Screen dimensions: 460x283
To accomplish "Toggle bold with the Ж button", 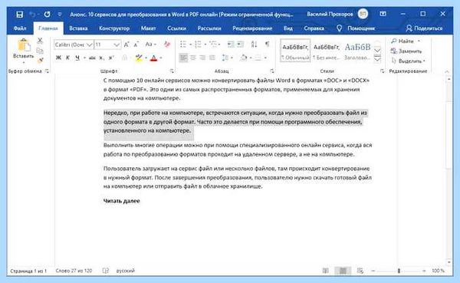I will (58, 58).
